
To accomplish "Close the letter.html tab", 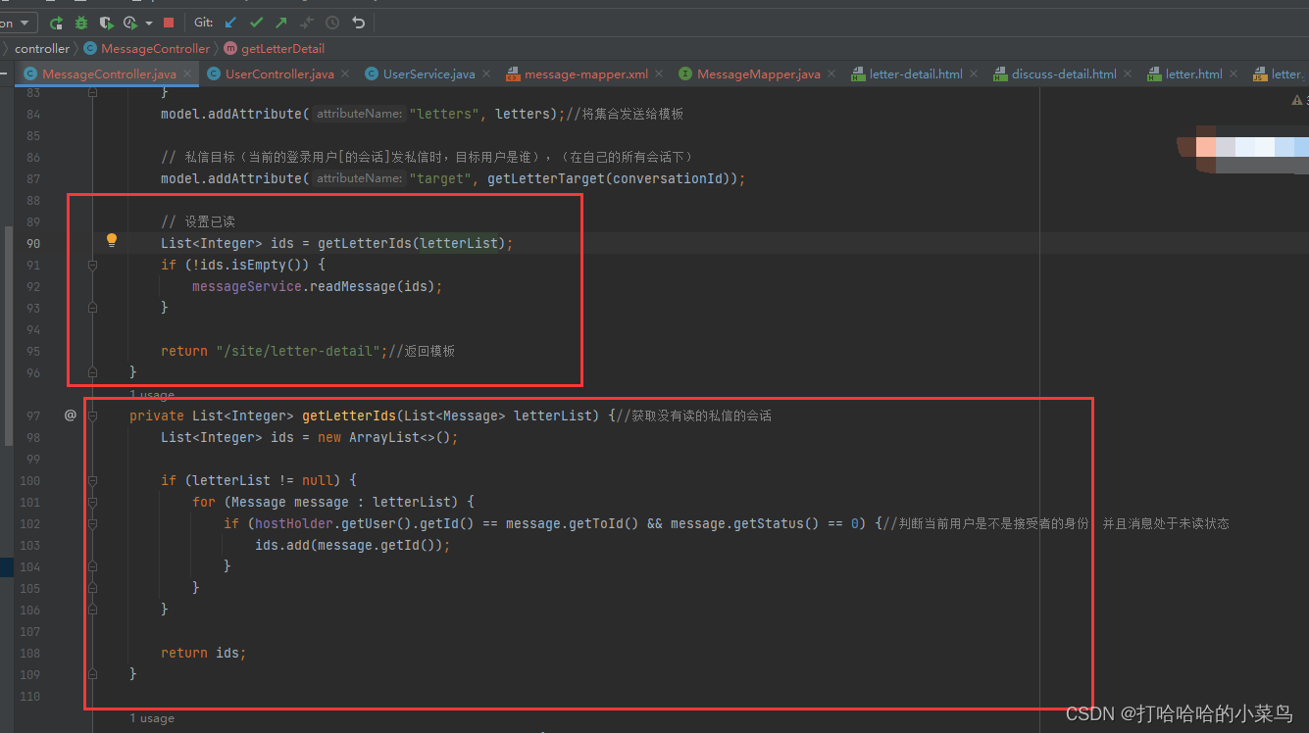I will pos(1233,73).
